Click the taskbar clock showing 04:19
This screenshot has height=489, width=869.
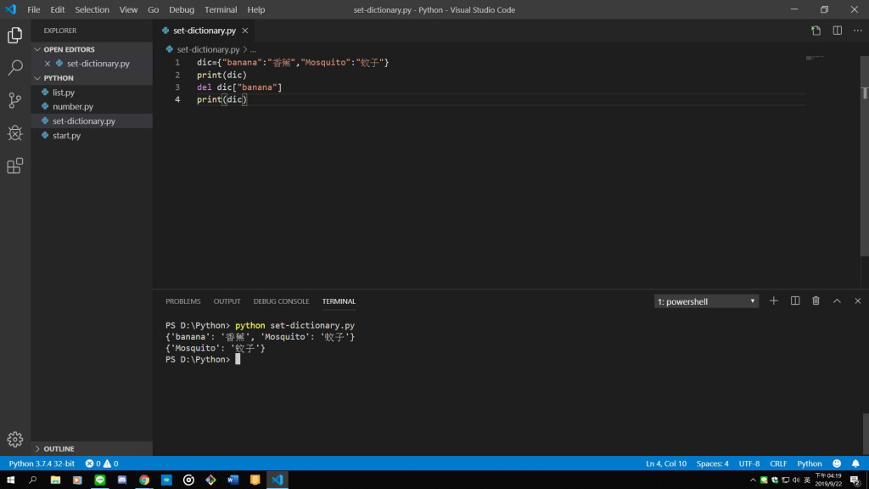click(x=828, y=481)
